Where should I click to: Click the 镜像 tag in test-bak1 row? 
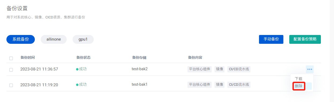(x=220, y=85)
